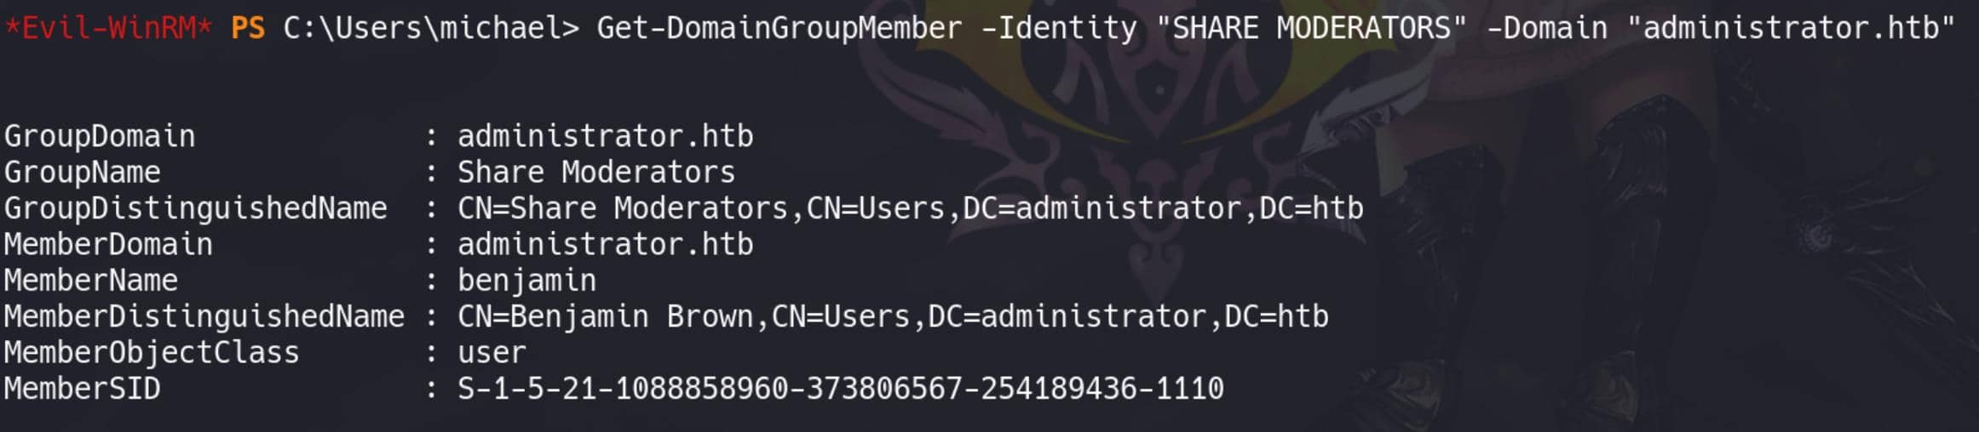Screen dimensions: 1979x432
Task: Click the MemberObjectClass value user
Action: (492, 353)
